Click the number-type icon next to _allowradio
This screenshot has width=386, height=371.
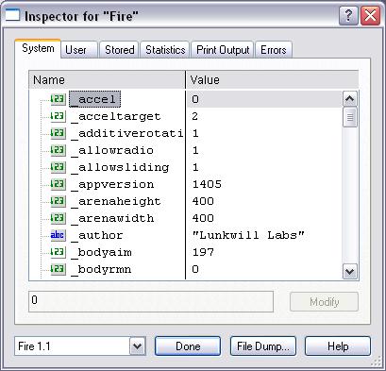58,150
